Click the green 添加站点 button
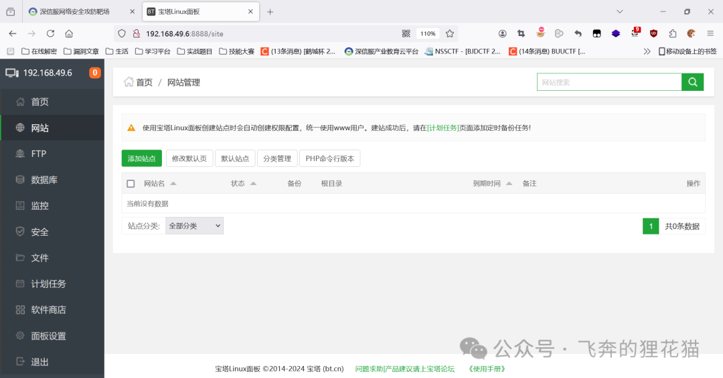This screenshot has width=723, height=378. pyautogui.click(x=141, y=158)
